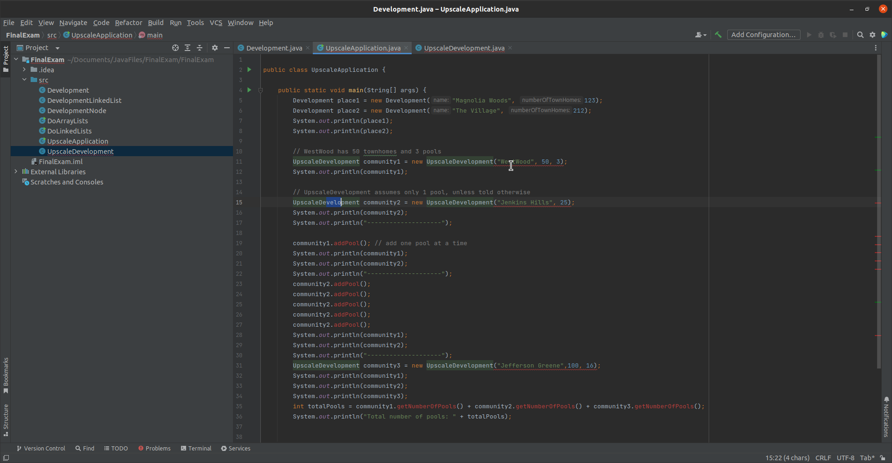This screenshot has width=892, height=463.
Task: Hide the Project tool window
Action: 227,48
